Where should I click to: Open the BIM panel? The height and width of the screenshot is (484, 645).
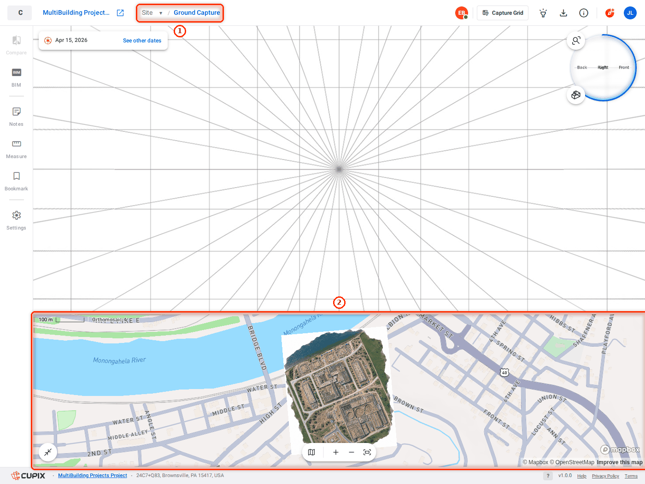click(x=16, y=77)
